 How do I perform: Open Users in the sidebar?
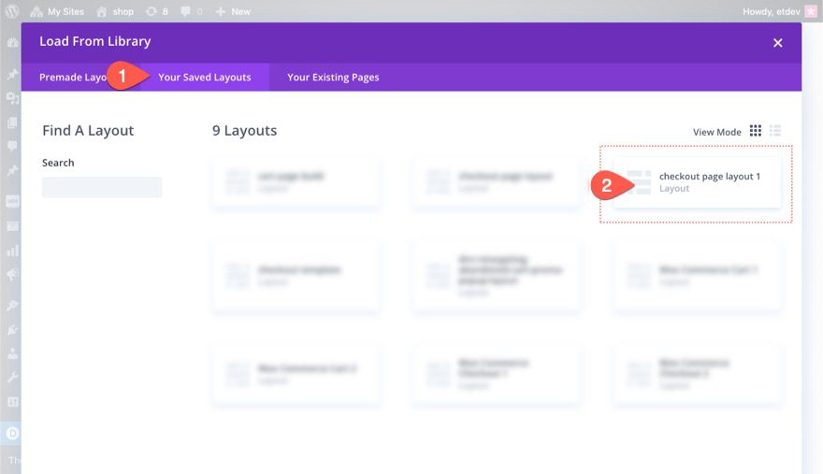coord(12,353)
